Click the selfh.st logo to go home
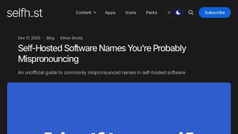The height and width of the screenshot is (134, 238). click(x=25, y=13)
